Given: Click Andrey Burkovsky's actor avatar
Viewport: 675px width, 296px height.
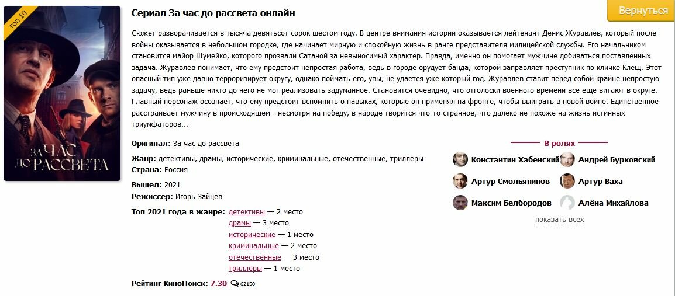Looking at the screenshot, I should tap(567, 159).
